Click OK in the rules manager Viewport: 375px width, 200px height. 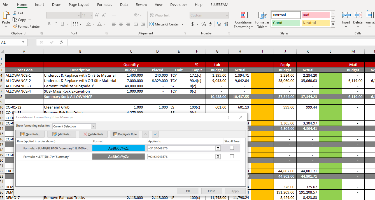point(188,191)
